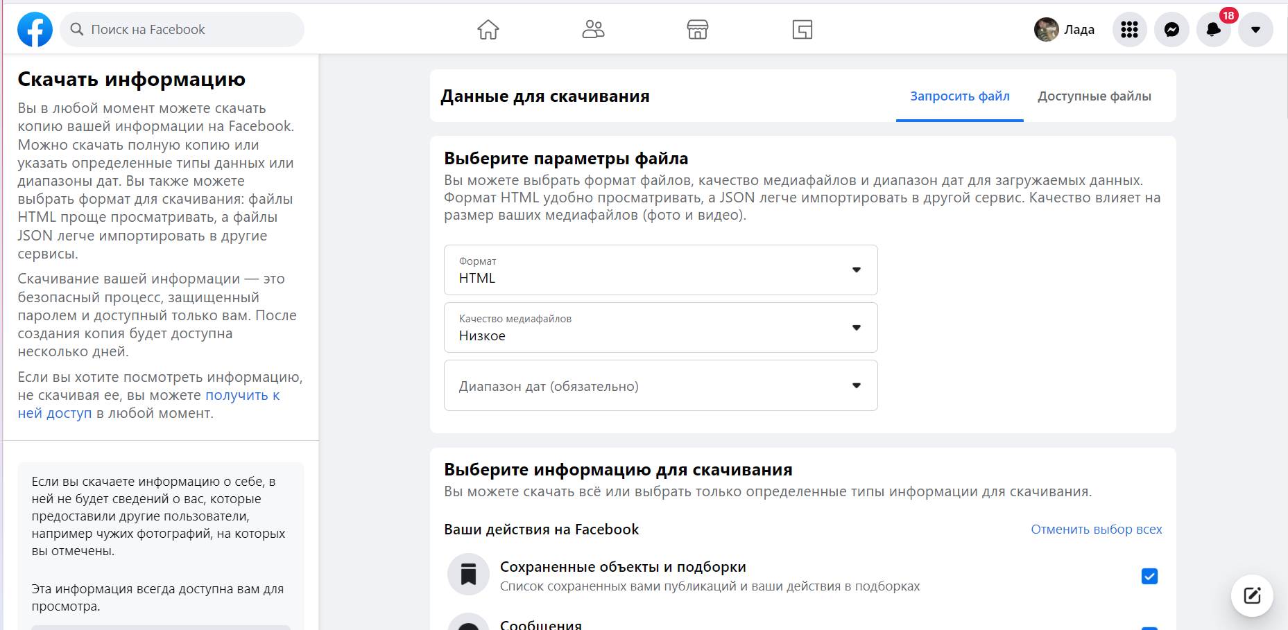Click Отменить выбор всех link
The height and width of the screenshot is (630, 1288).
click(x=1097, y=530)
